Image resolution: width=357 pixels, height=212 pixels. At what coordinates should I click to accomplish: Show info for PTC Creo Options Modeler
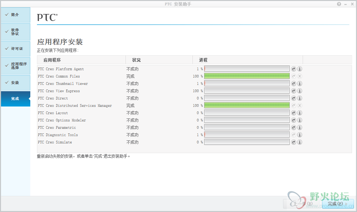[x=300, y=120]
